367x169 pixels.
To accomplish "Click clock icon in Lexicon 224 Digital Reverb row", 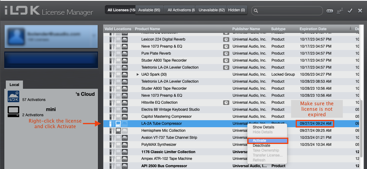I will point(226,39).
